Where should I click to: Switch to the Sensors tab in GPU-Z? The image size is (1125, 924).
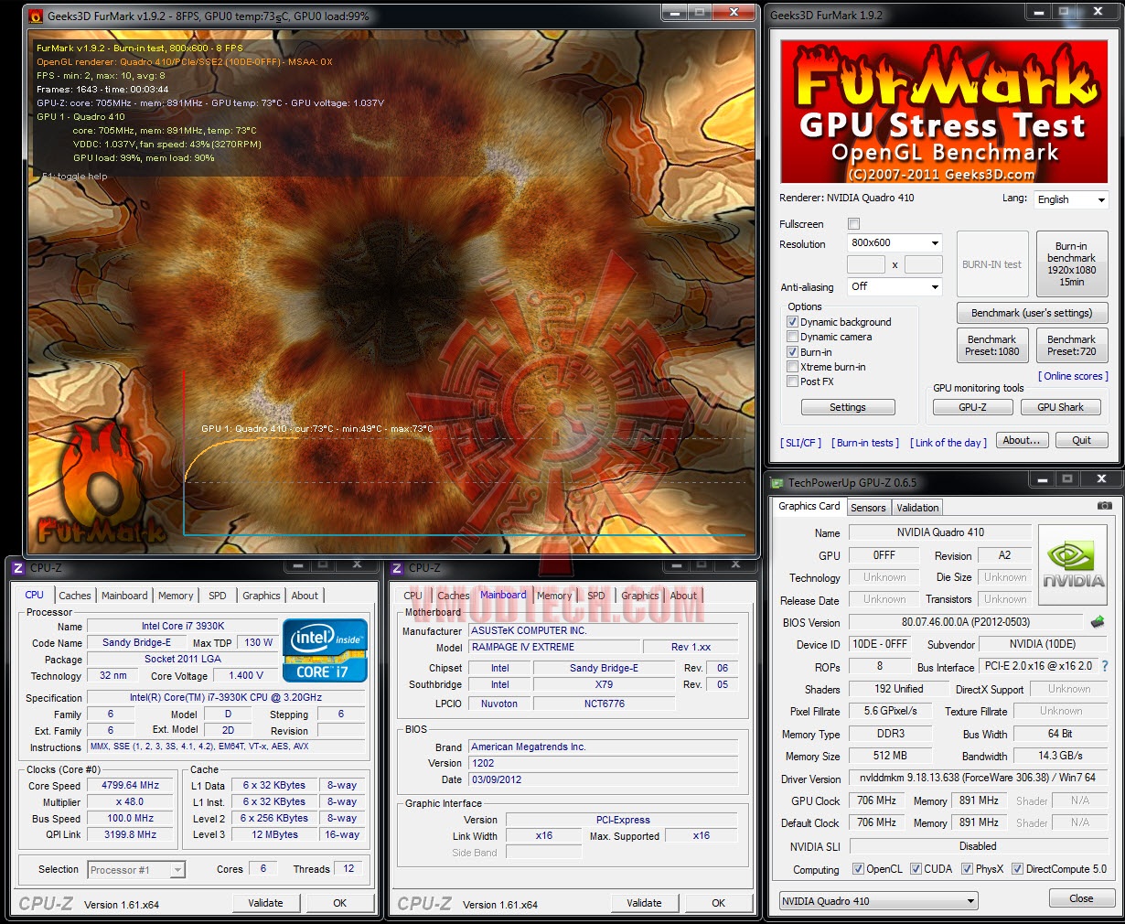click(x=868, y=508)
